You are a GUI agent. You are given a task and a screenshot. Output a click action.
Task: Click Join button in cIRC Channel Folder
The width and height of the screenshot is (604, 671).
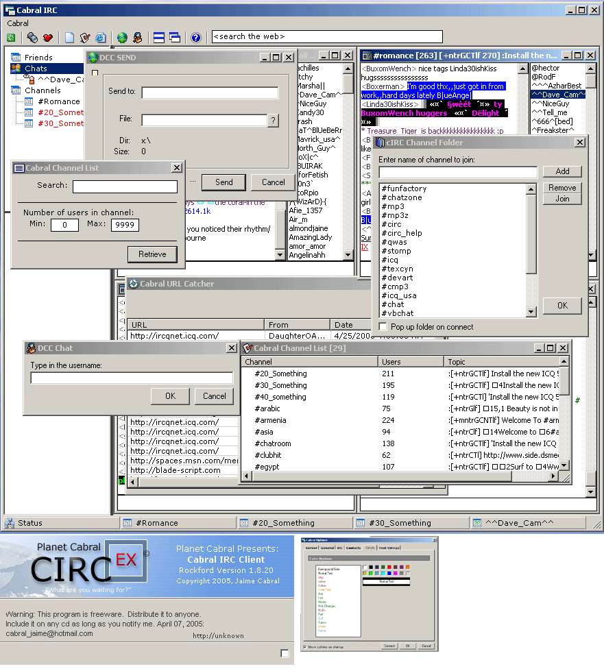(x=562, y=199)
